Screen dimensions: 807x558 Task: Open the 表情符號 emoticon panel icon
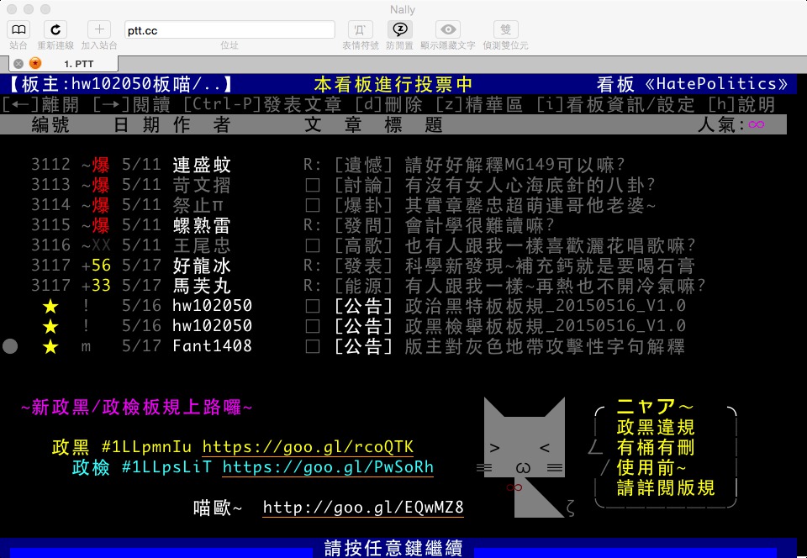click(361, 29)
